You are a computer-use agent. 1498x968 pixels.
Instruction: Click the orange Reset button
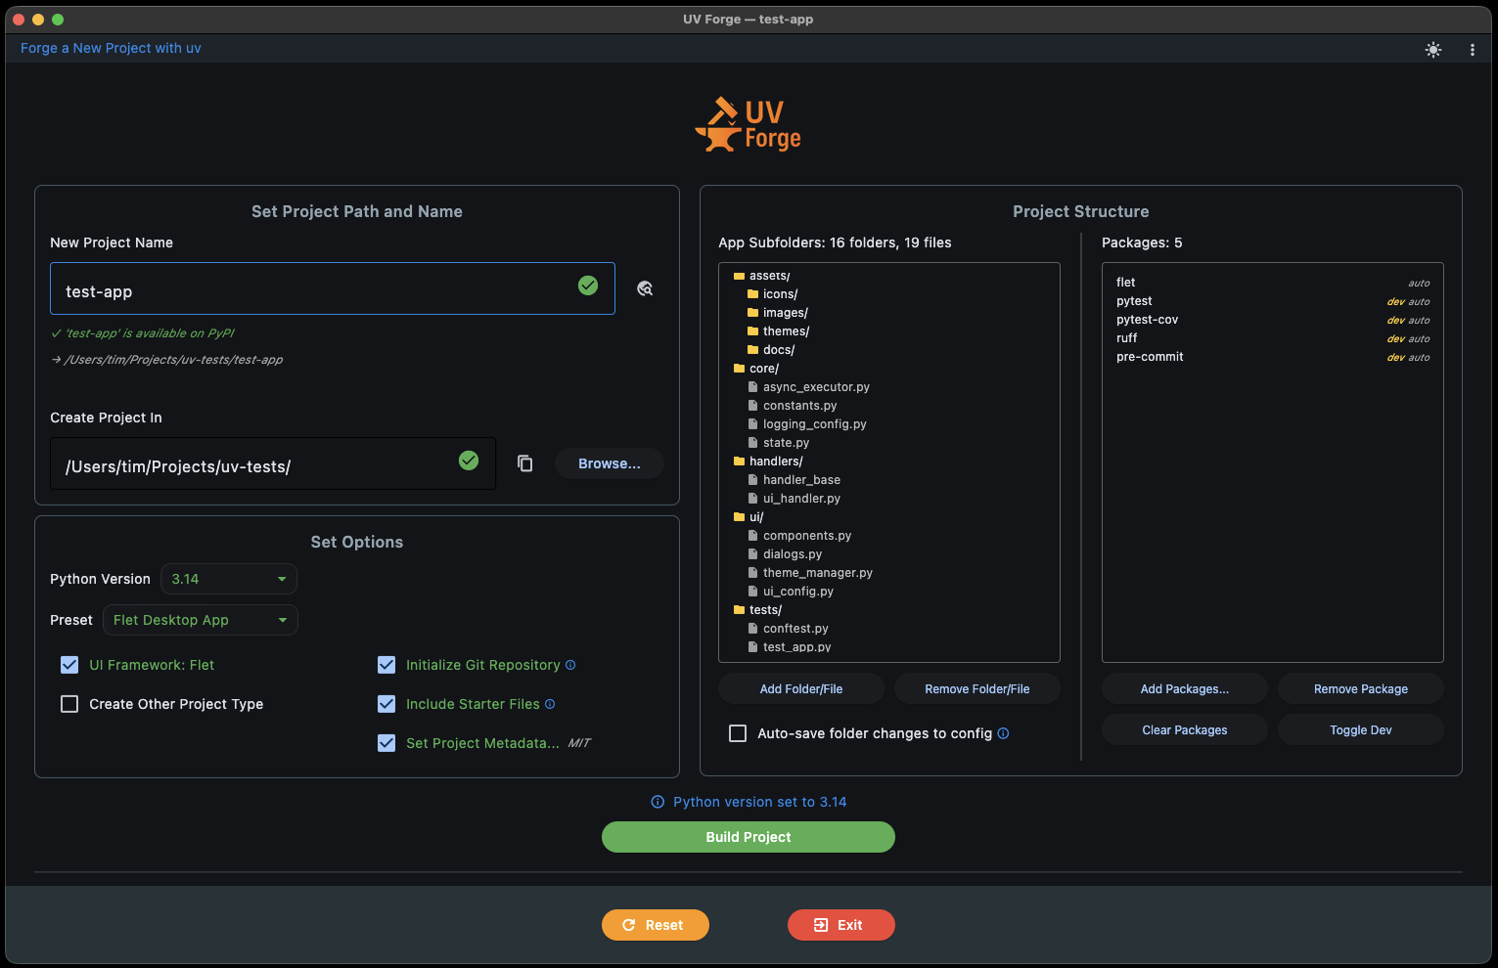pyautogui.click(x=655, y=925)
